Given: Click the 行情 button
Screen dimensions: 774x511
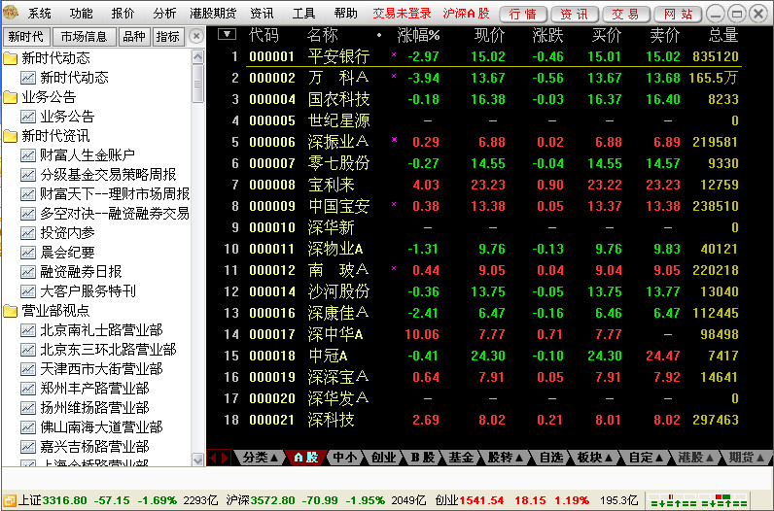Looking at the screenshot, I should click(523, 14).
